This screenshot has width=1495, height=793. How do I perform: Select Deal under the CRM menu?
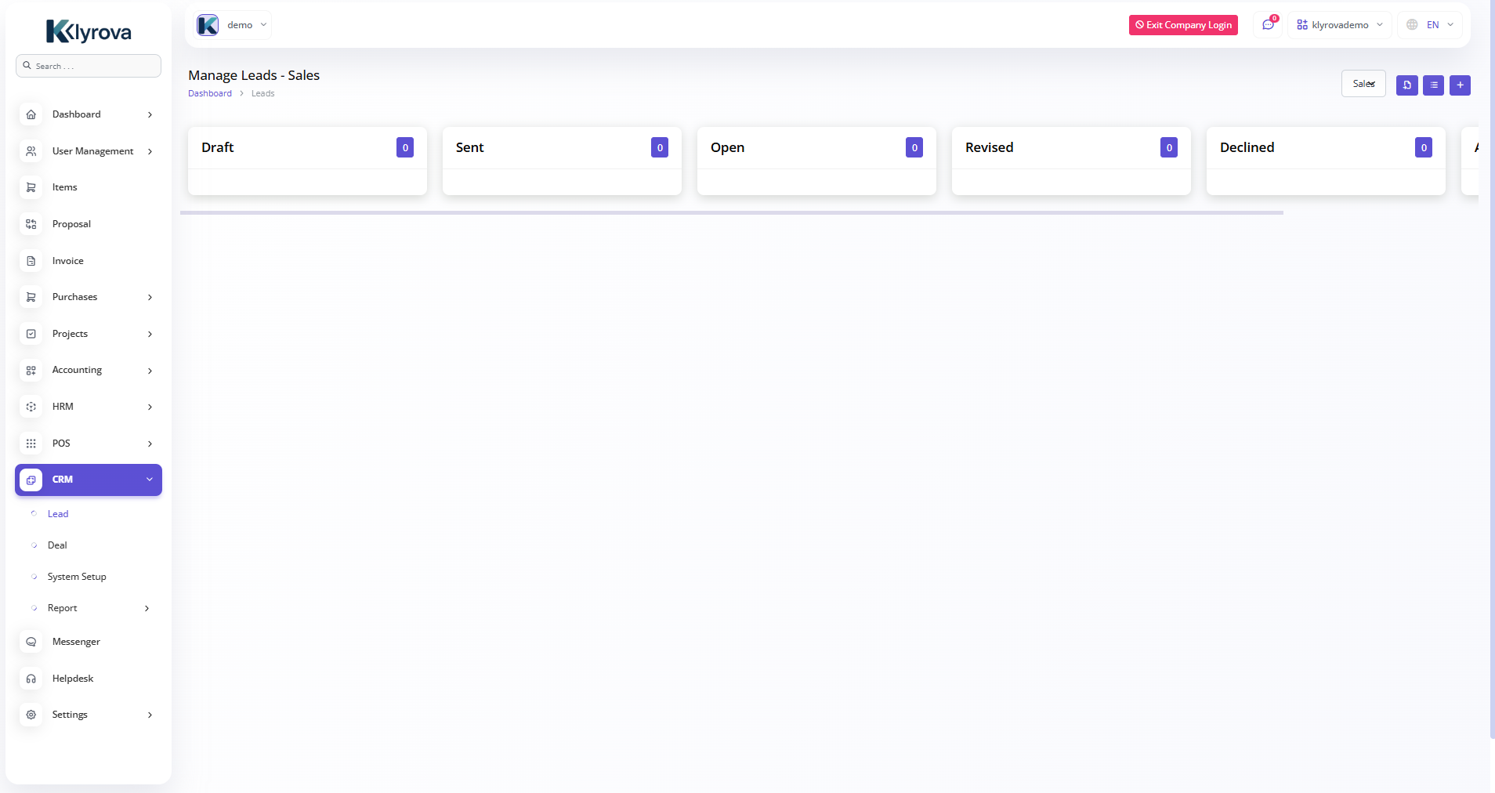click(x=57, y=545)
